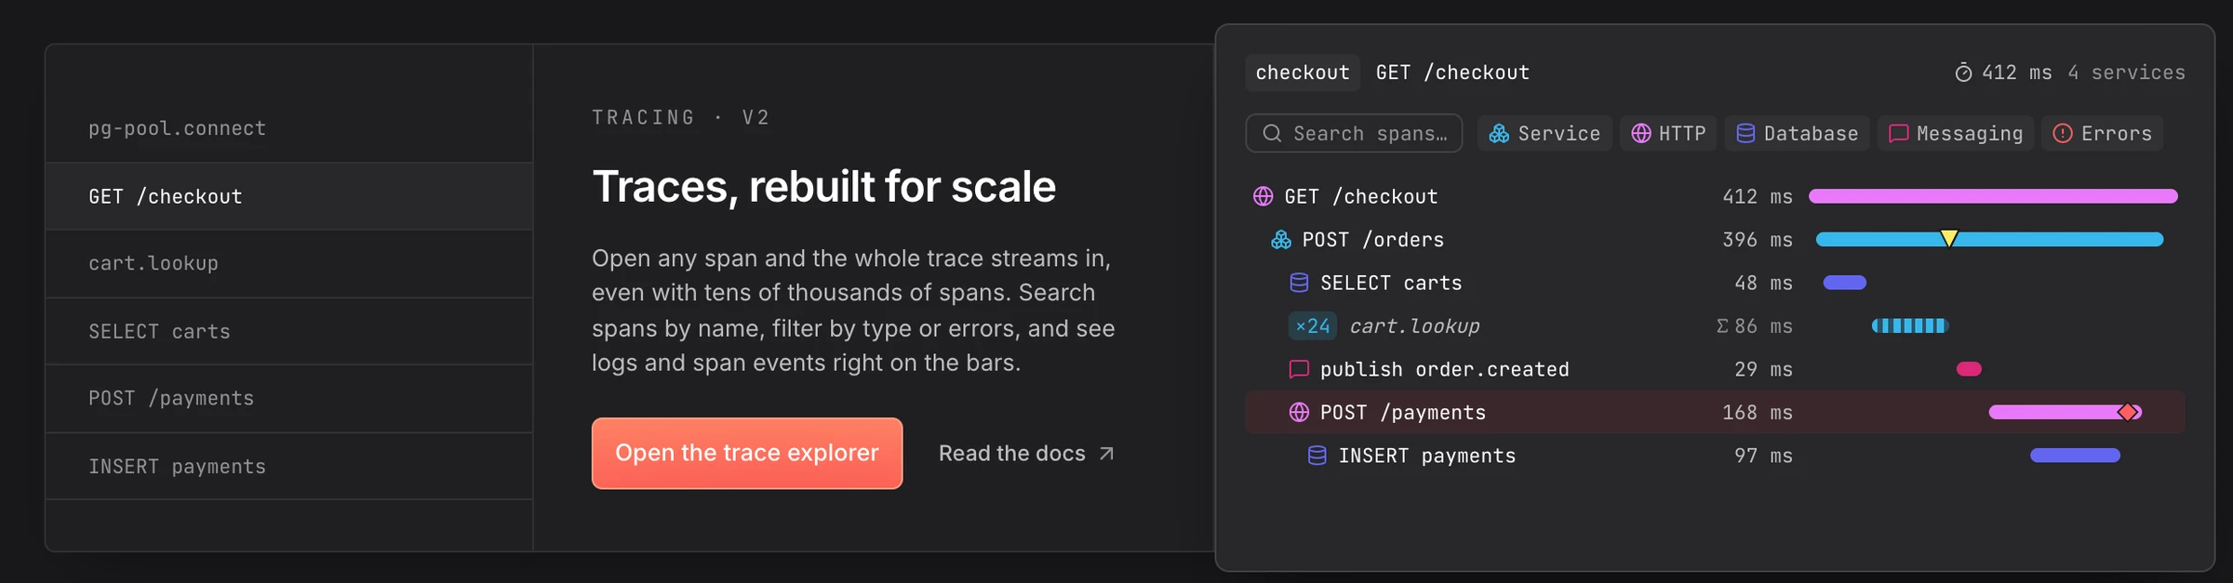Toggle the Database span filter

[1797, 134]
